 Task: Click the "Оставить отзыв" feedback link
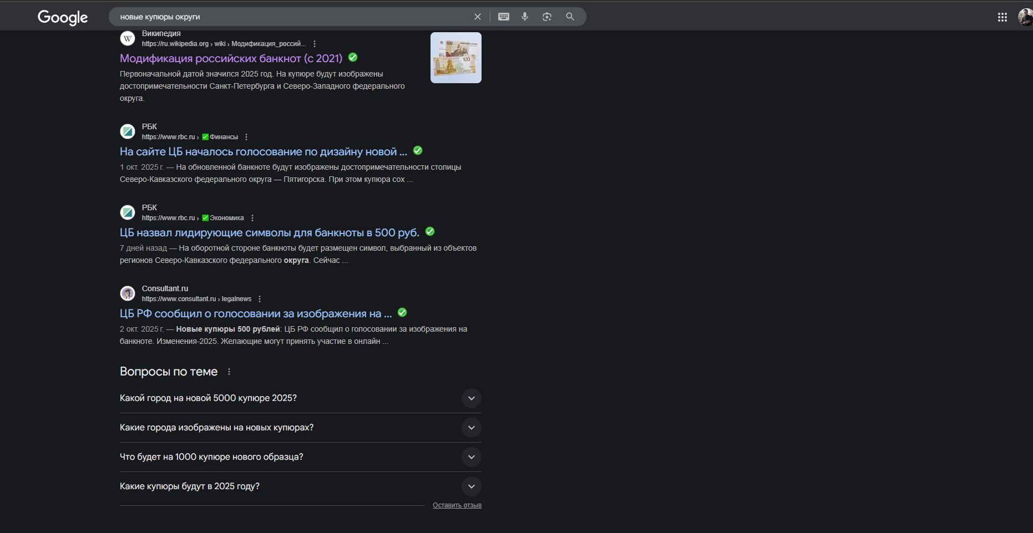click(x=457, y=505)
